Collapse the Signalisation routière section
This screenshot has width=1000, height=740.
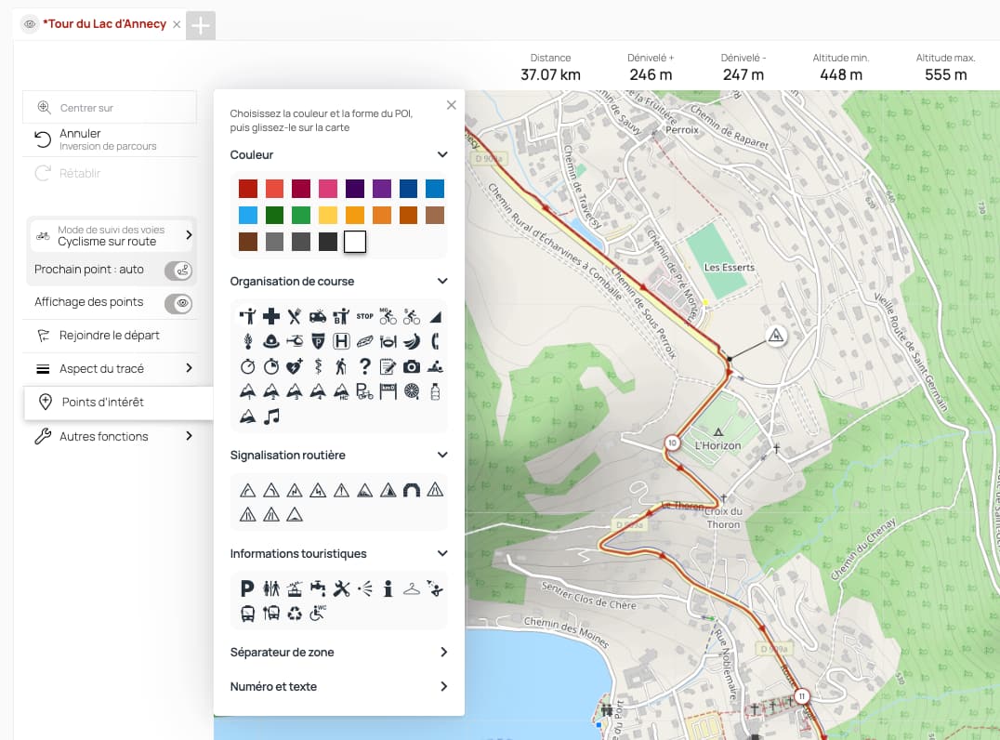pyautogui.click(x=442, y=455)
